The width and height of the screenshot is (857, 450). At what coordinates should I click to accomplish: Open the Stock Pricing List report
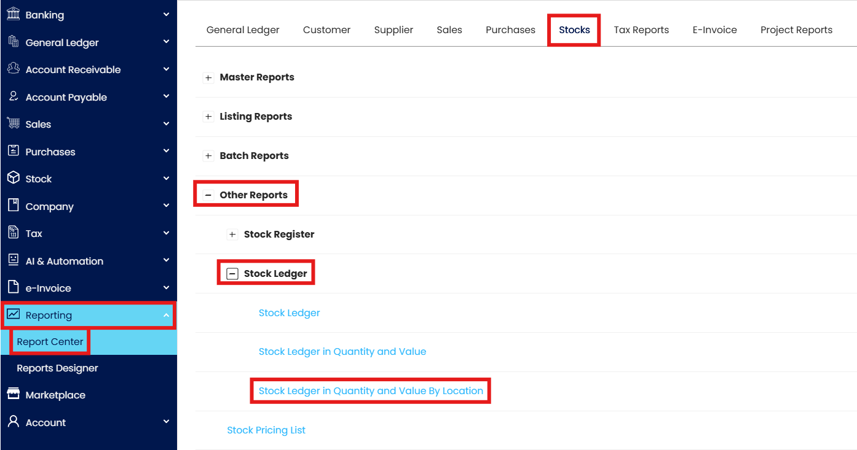click(x=266, y=430)
